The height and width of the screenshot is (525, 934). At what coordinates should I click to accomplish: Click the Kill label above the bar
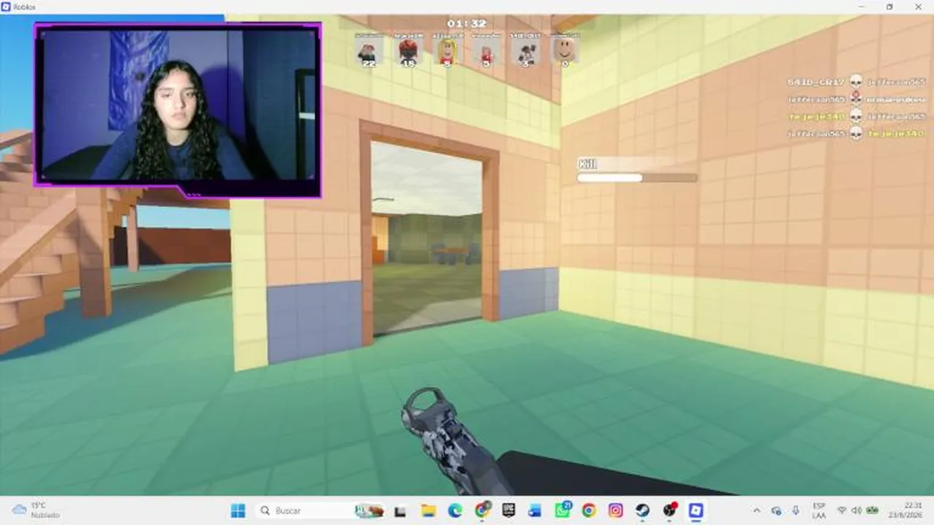click(587, 164)
